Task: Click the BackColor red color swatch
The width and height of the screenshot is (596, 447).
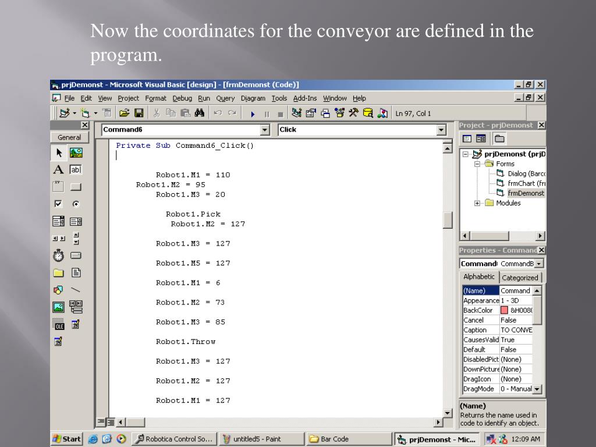Action: point(505,310)
